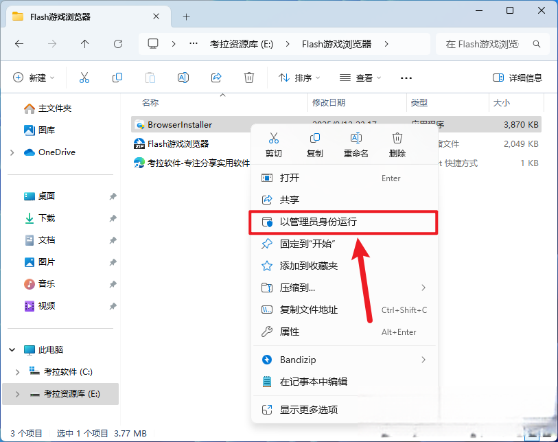The width and height of the screenshot is (558, 442).
Task: Click the This PC monitor icon in address bar
Action: [x=153, y=44]
